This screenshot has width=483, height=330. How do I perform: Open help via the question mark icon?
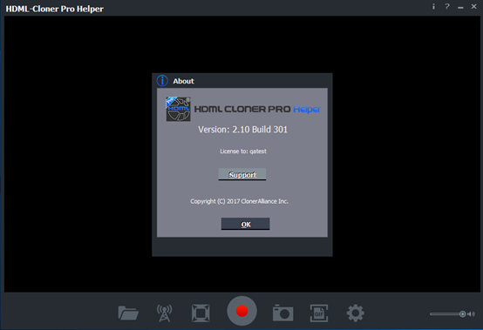[447, 6]
